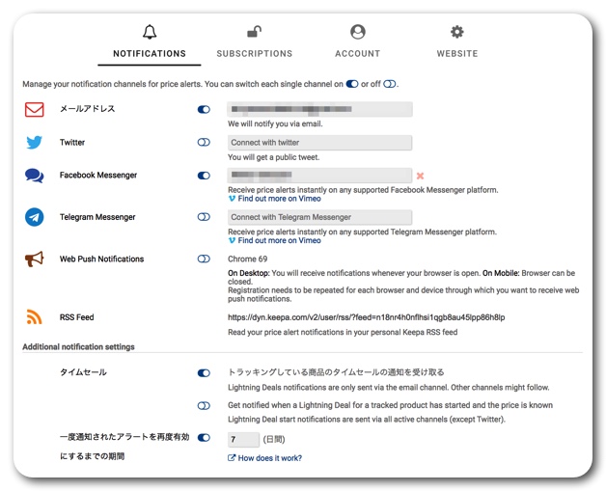
Task: Enable Web Push Notifications toggle
Action: (204, 259)
